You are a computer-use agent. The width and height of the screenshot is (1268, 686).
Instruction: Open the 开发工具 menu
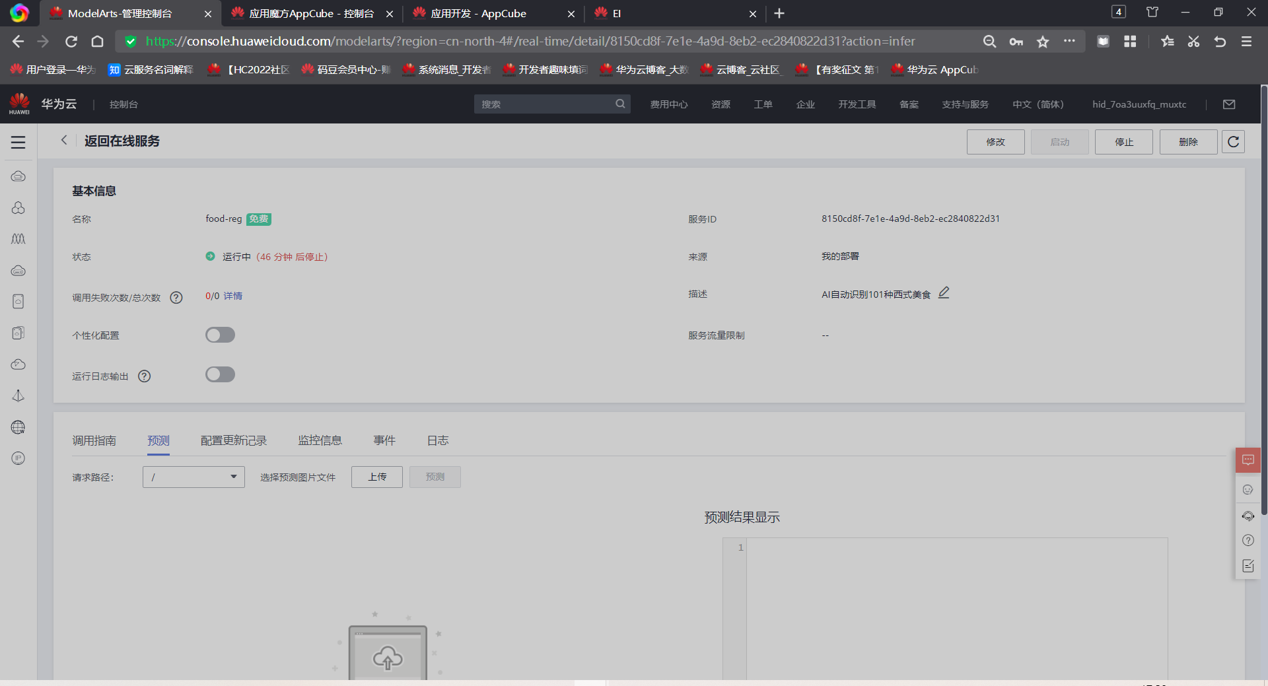click(857, 104)
